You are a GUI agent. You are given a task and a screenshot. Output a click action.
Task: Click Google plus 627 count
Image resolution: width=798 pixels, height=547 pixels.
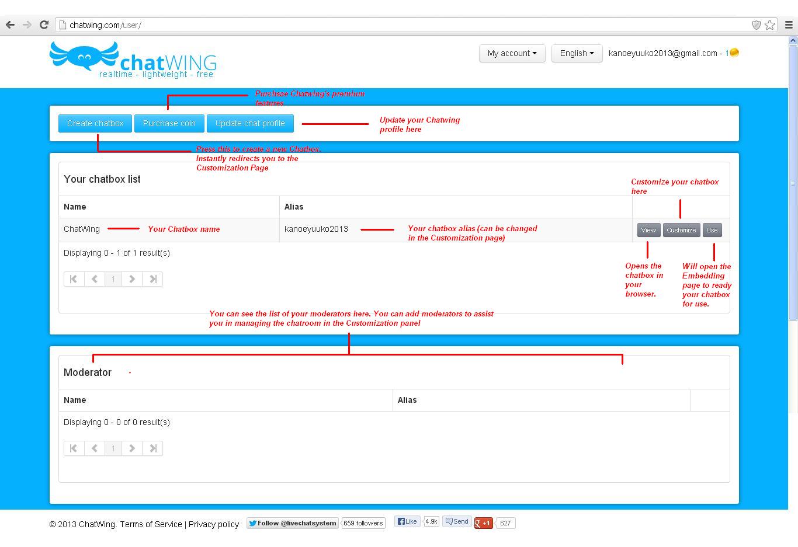point(505,523)
